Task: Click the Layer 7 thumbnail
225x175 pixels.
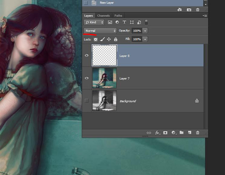Action: click(x=104, y=78)
